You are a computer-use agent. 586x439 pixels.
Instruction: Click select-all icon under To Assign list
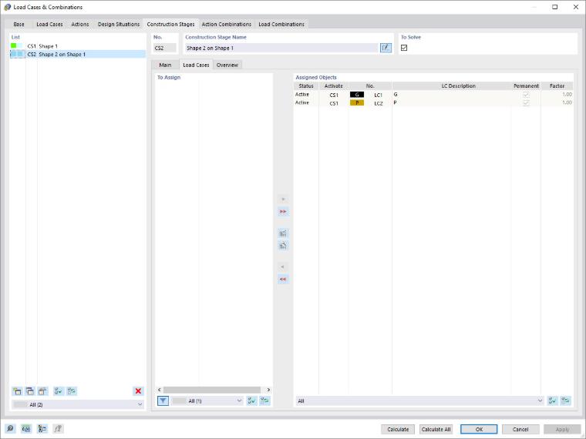(x=252, y=401)
